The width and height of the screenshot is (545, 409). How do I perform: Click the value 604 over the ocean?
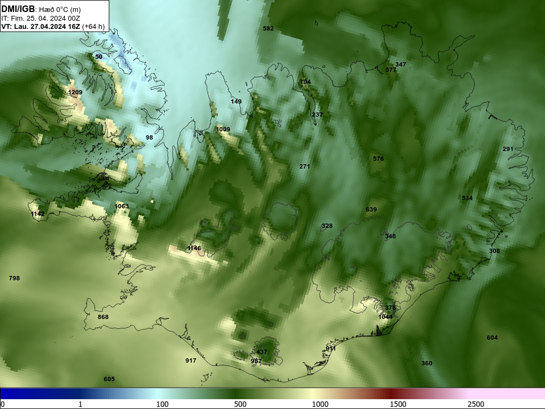tap(492, 338)
